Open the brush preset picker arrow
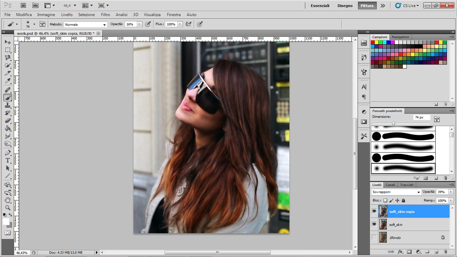This screenshot has width=457, height=257. click(34, 24)
